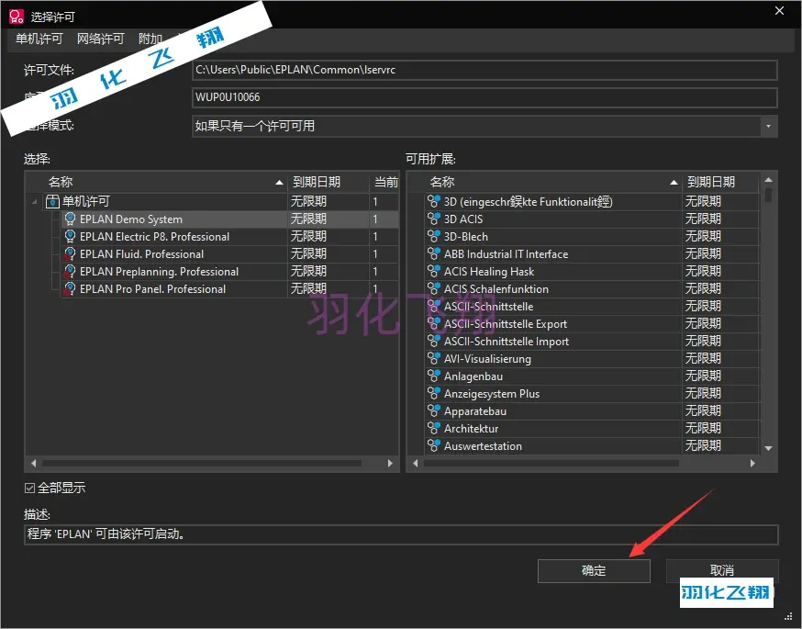Click the ABB Industrial IT Interface text
The width and height of the screenshot is (802, 629).
[x=506, y=254]
